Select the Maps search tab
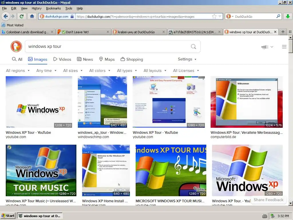Viewport: 293px width, 220px height. pyautogui.click(x=107, y=59)
